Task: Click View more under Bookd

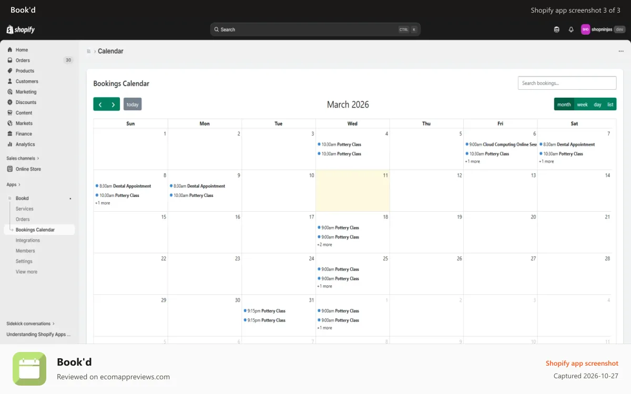Action: (x=26, y=272)
